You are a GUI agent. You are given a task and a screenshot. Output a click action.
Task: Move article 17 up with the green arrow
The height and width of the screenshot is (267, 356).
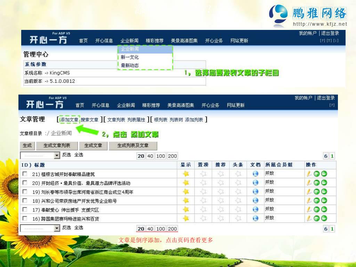(x=316, y=209)
